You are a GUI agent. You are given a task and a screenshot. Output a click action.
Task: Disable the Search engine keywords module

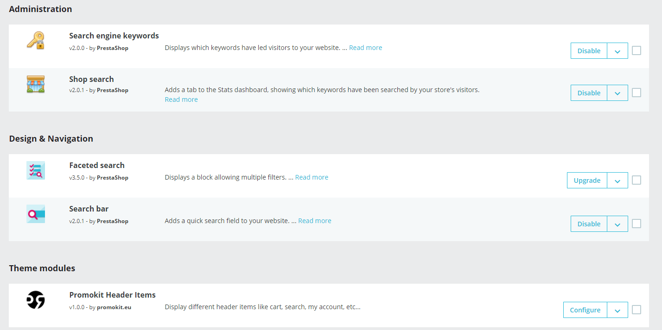pyautogui.click(x=589, y=51)
